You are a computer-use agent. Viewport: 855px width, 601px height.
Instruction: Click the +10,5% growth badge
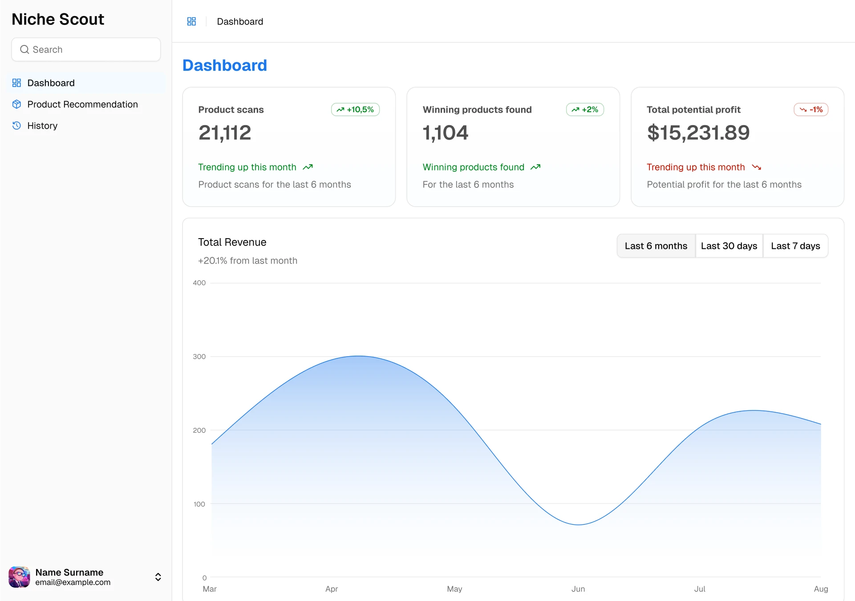[x=355, y=110]
